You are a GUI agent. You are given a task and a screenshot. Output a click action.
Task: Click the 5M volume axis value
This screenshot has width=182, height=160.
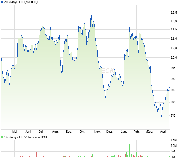click(173, 151)
